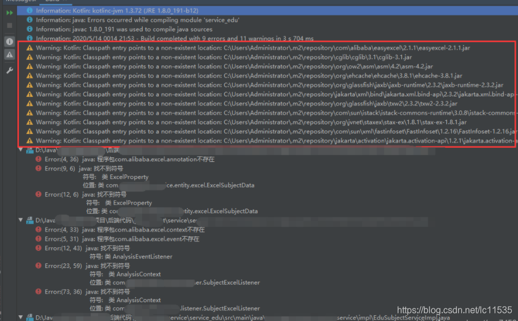Screen dimensions: 518x321
Task: Select the txw2-2.3.2.jar warning row
Action: click(266, 103)
